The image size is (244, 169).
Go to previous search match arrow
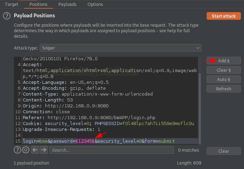[x=35, y=150]
